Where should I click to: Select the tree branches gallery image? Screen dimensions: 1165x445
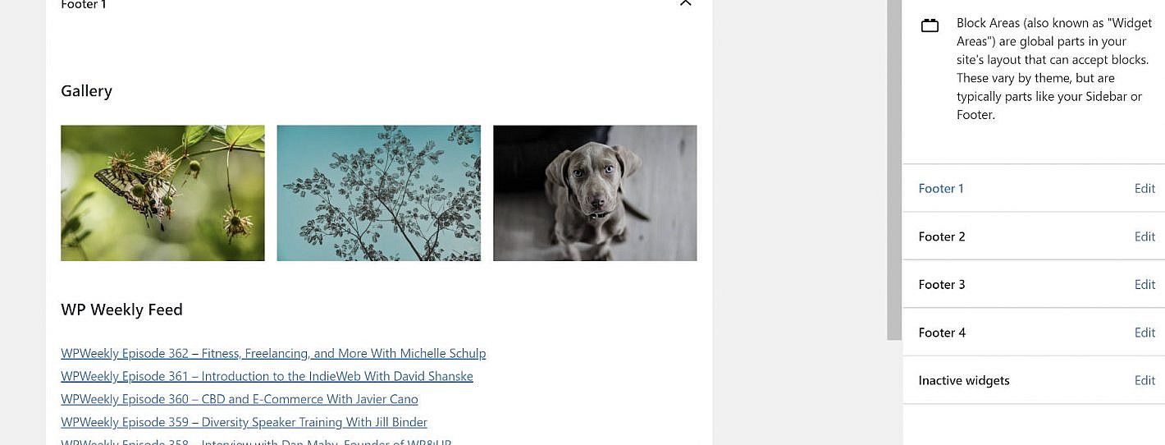[x=379, y=193]
